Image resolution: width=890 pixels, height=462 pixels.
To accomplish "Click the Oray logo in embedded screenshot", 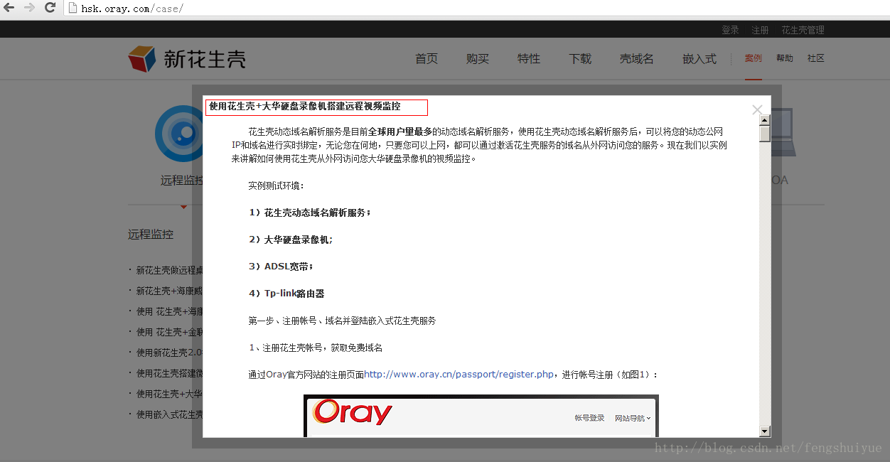I will click(353, 412).
